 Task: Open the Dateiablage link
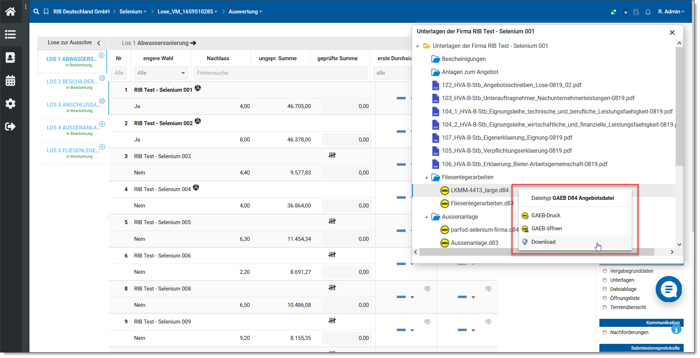tap(623, 289)
